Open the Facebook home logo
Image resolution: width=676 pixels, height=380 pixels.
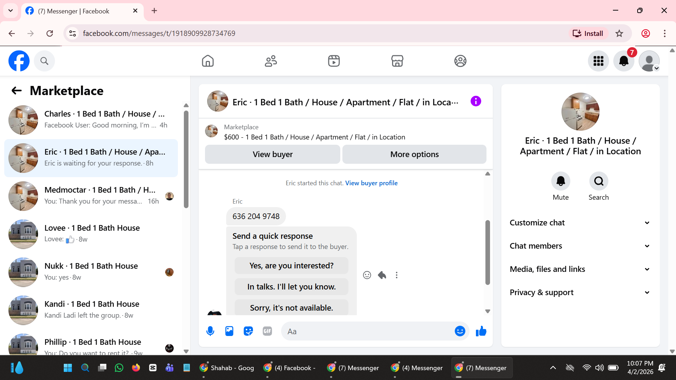pos(19,61)
